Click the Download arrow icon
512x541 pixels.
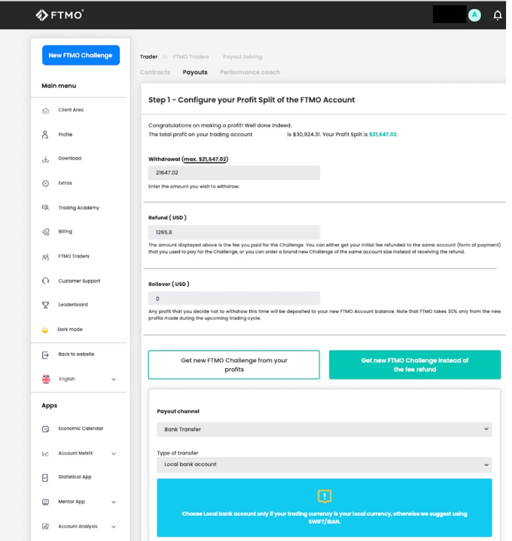coord(45,159)
